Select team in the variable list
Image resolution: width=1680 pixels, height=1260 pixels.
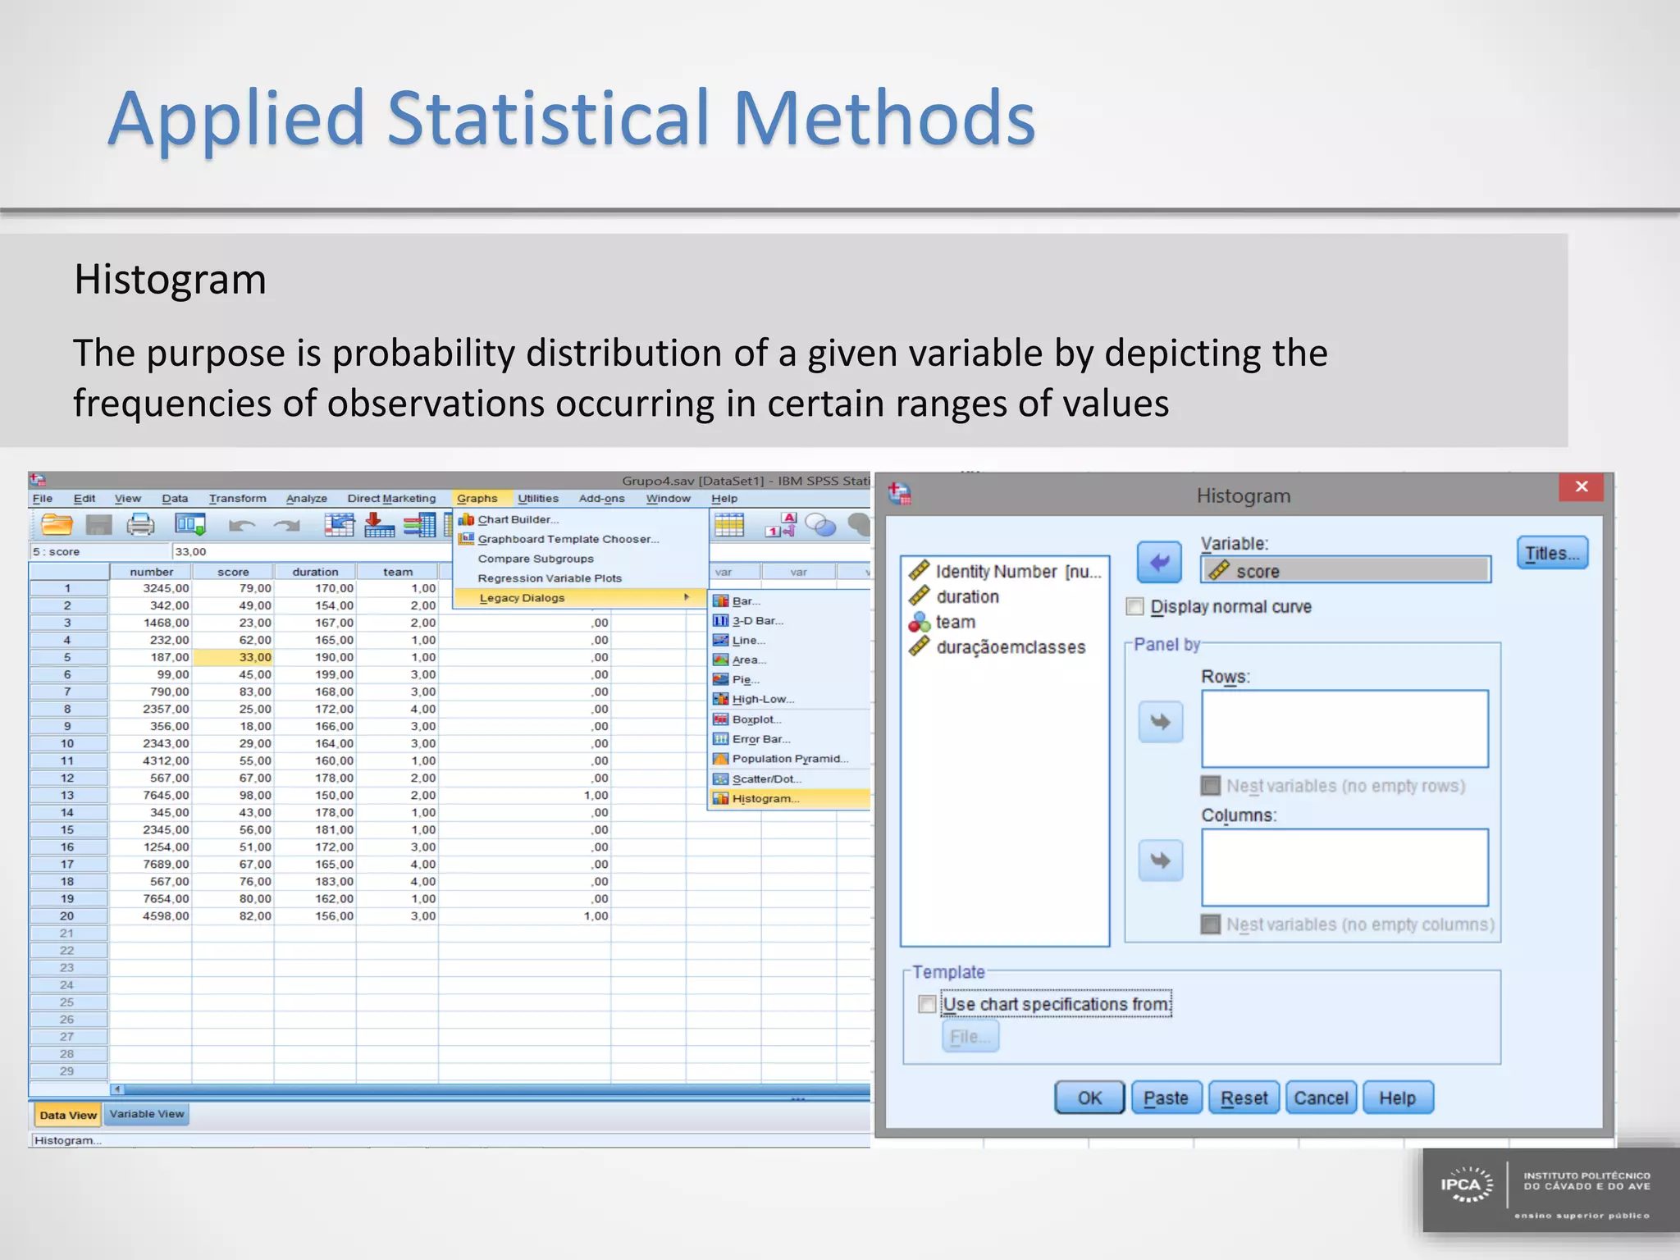[x=956, y=622]
